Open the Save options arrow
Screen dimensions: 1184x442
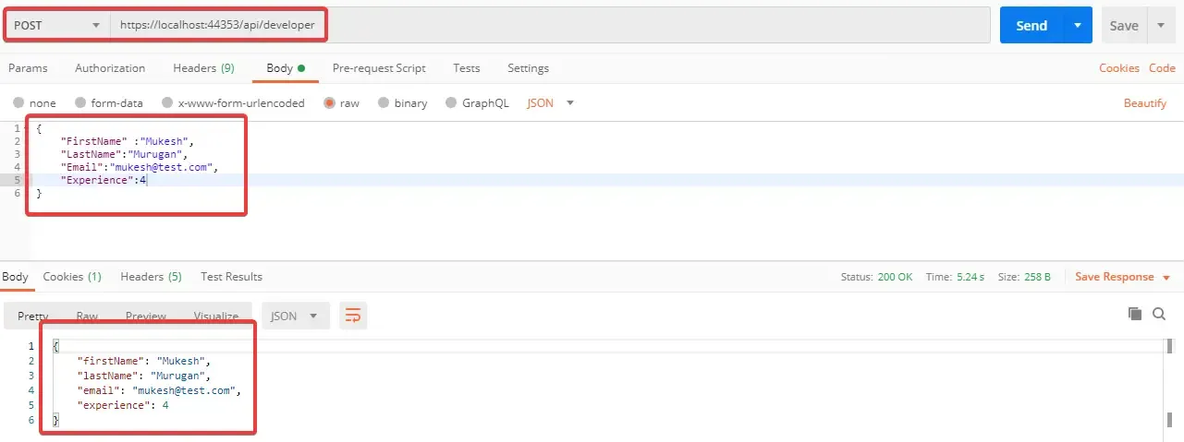click(x=1161, y=26)
